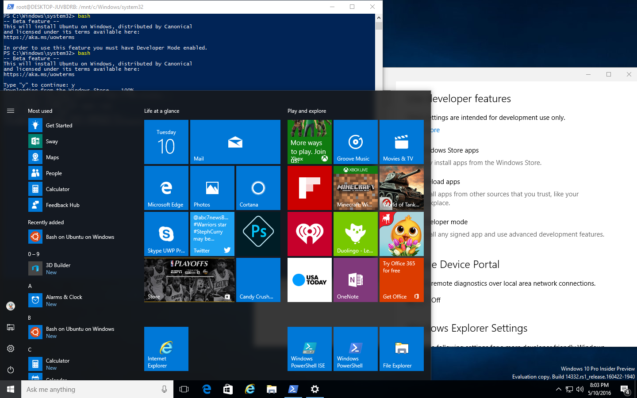Viewport: 637px width, 398px height.
Task: Click the Power button in the Start menu
Action: pyautogui.click(x=11, y=370)
